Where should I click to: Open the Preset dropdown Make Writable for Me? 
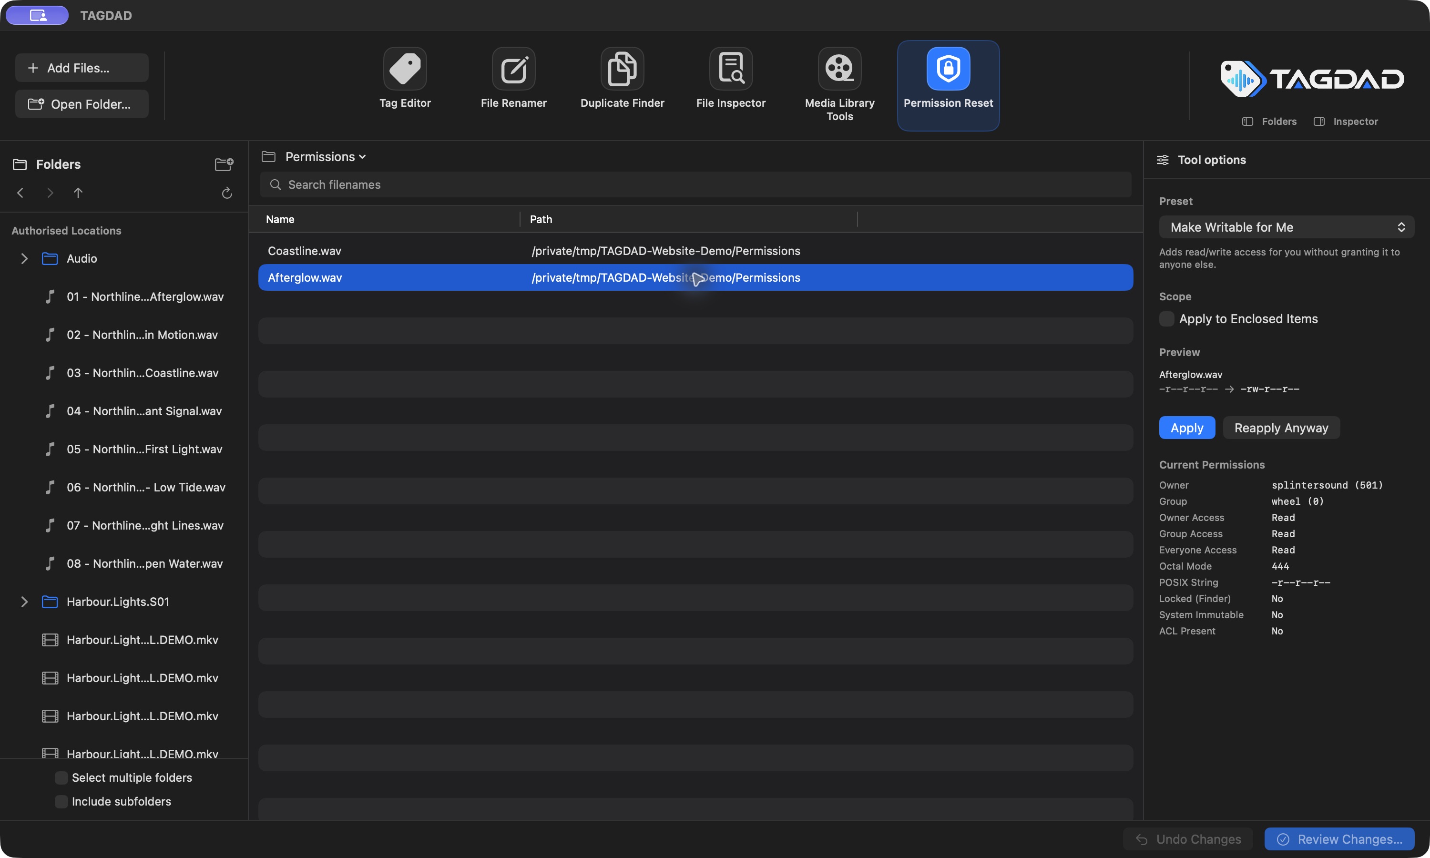tap(1286, 227)
